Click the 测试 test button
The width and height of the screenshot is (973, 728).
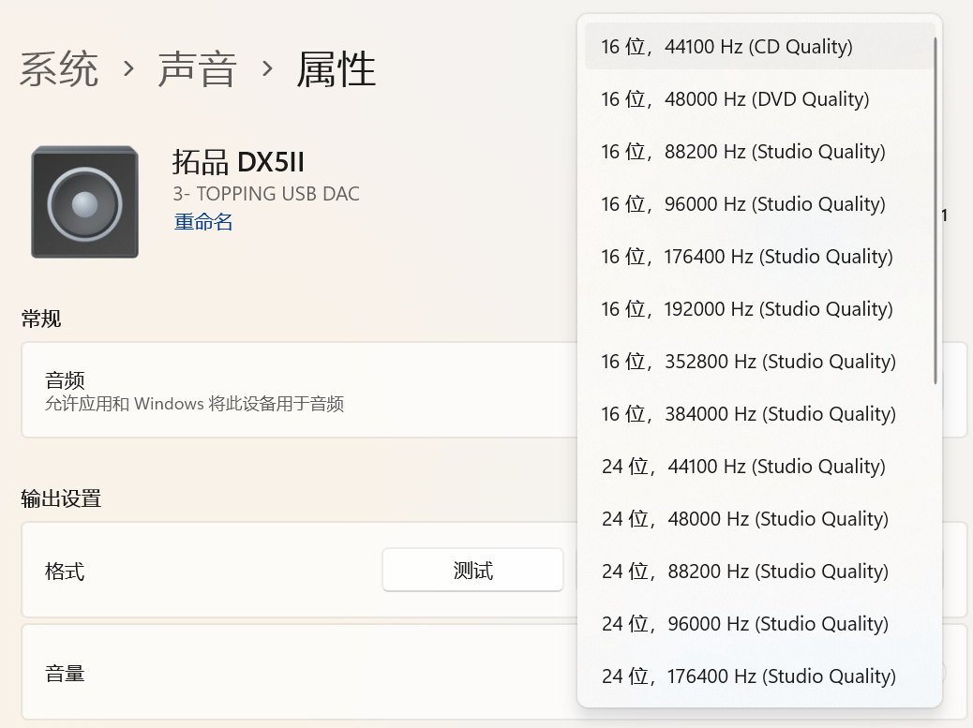point(472,570)
